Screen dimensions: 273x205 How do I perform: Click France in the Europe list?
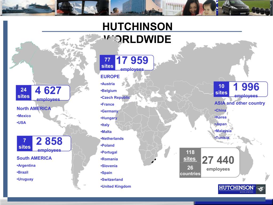pyautogui.click(x=107, y=104)
